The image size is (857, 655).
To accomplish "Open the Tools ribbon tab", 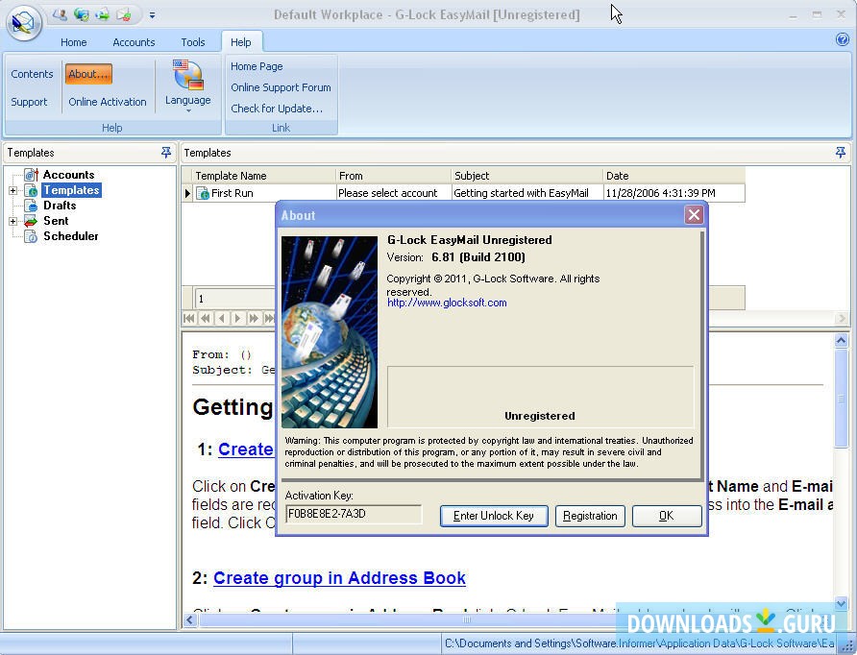I will coord(193,42).
